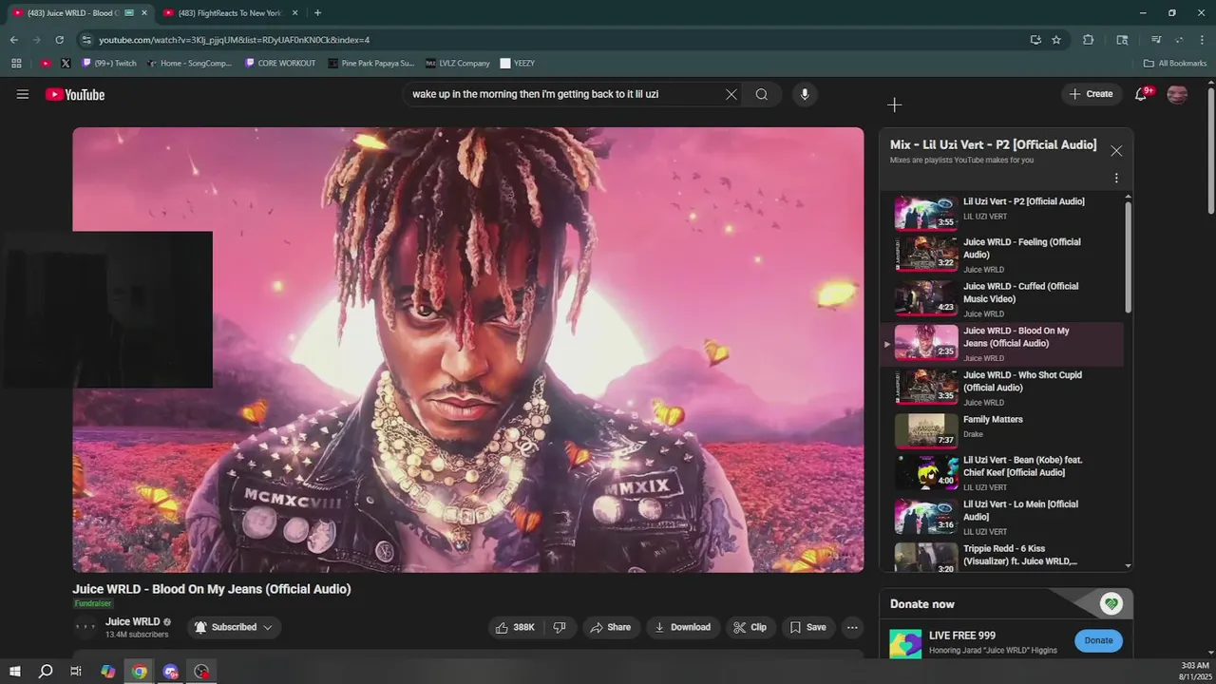The width and height of the screenshot is (1216, 684).
Task: Play Juice WRLD Feeling from mix
Action: [1001, 254]
